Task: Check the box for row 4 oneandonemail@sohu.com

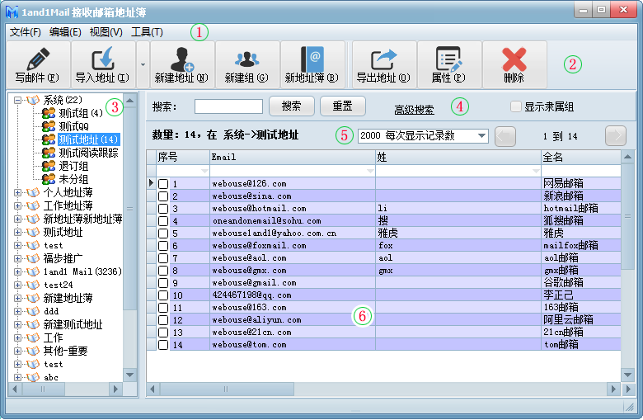Action: click(x=163, y=221)
